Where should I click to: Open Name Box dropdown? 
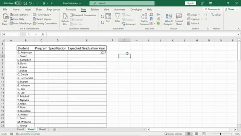[x=18, y=34]
